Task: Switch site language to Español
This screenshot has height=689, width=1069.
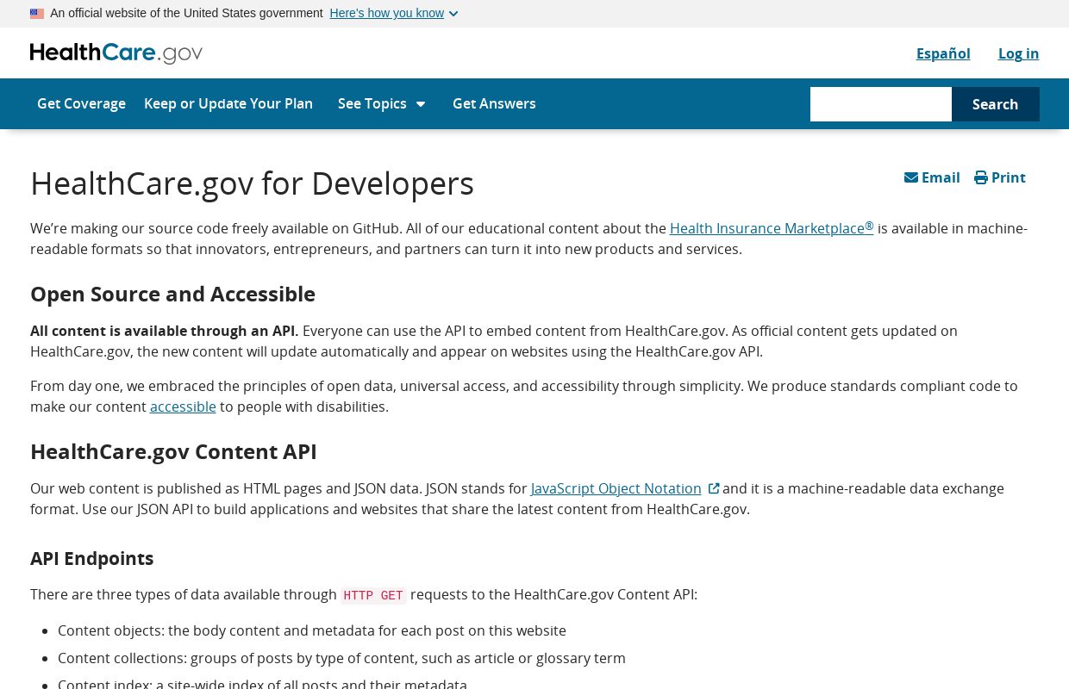Action: click(943, 53)
